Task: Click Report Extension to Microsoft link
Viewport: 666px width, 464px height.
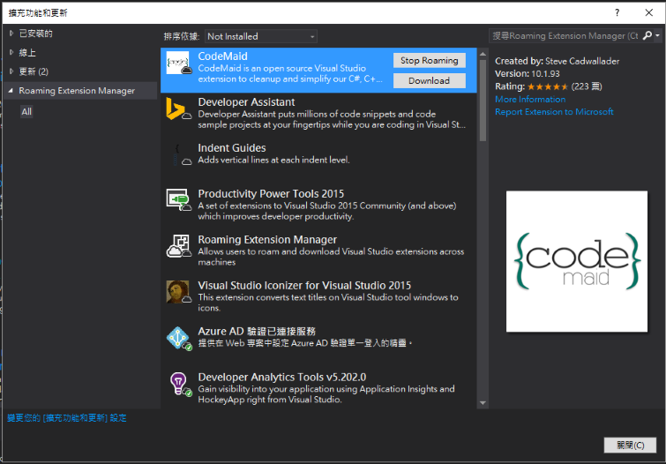Action: [x=554, y=112]
